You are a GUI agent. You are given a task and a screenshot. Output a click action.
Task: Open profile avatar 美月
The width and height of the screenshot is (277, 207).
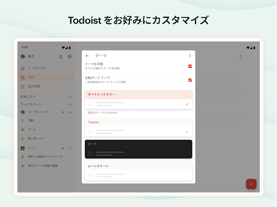[23, 57]
